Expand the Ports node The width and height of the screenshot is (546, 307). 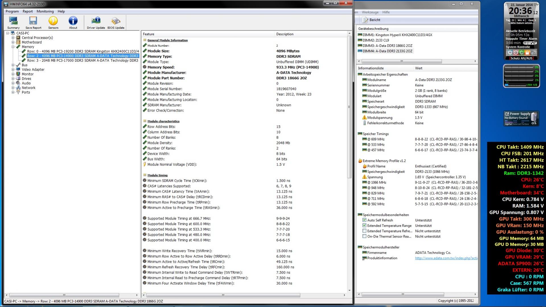(13, 92)
